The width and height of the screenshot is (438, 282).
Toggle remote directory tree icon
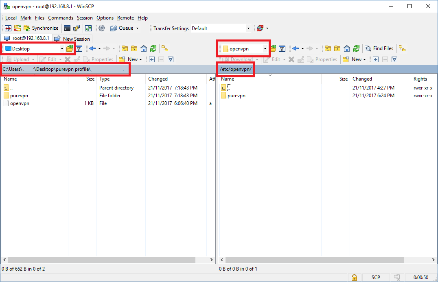point(402,49)
